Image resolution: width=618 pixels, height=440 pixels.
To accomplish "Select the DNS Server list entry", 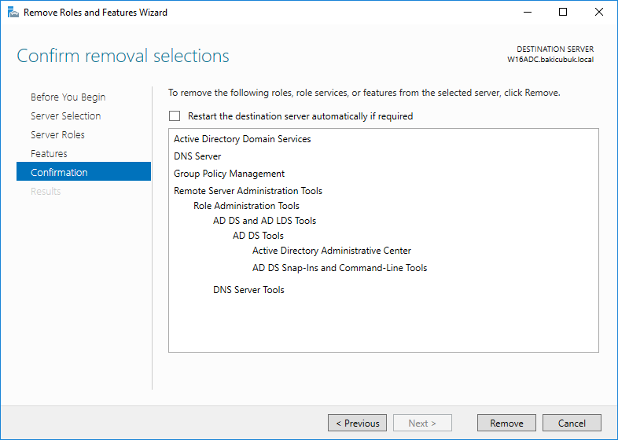I will [x=197, y=156].
